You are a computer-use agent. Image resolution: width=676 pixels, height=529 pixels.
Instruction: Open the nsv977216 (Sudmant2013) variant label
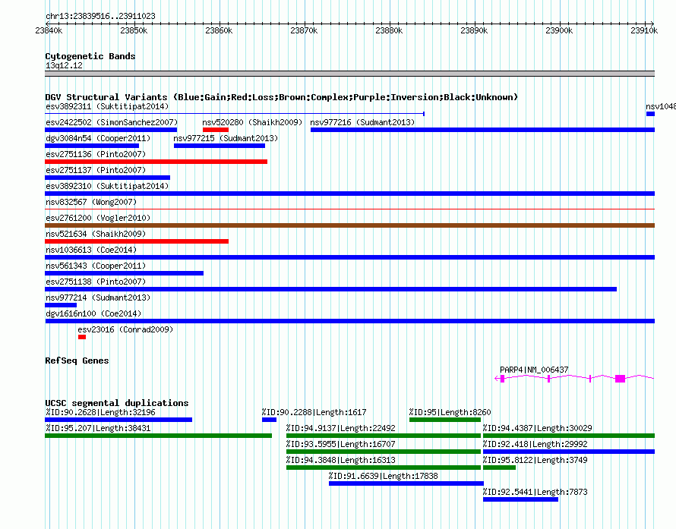[362, 122]
